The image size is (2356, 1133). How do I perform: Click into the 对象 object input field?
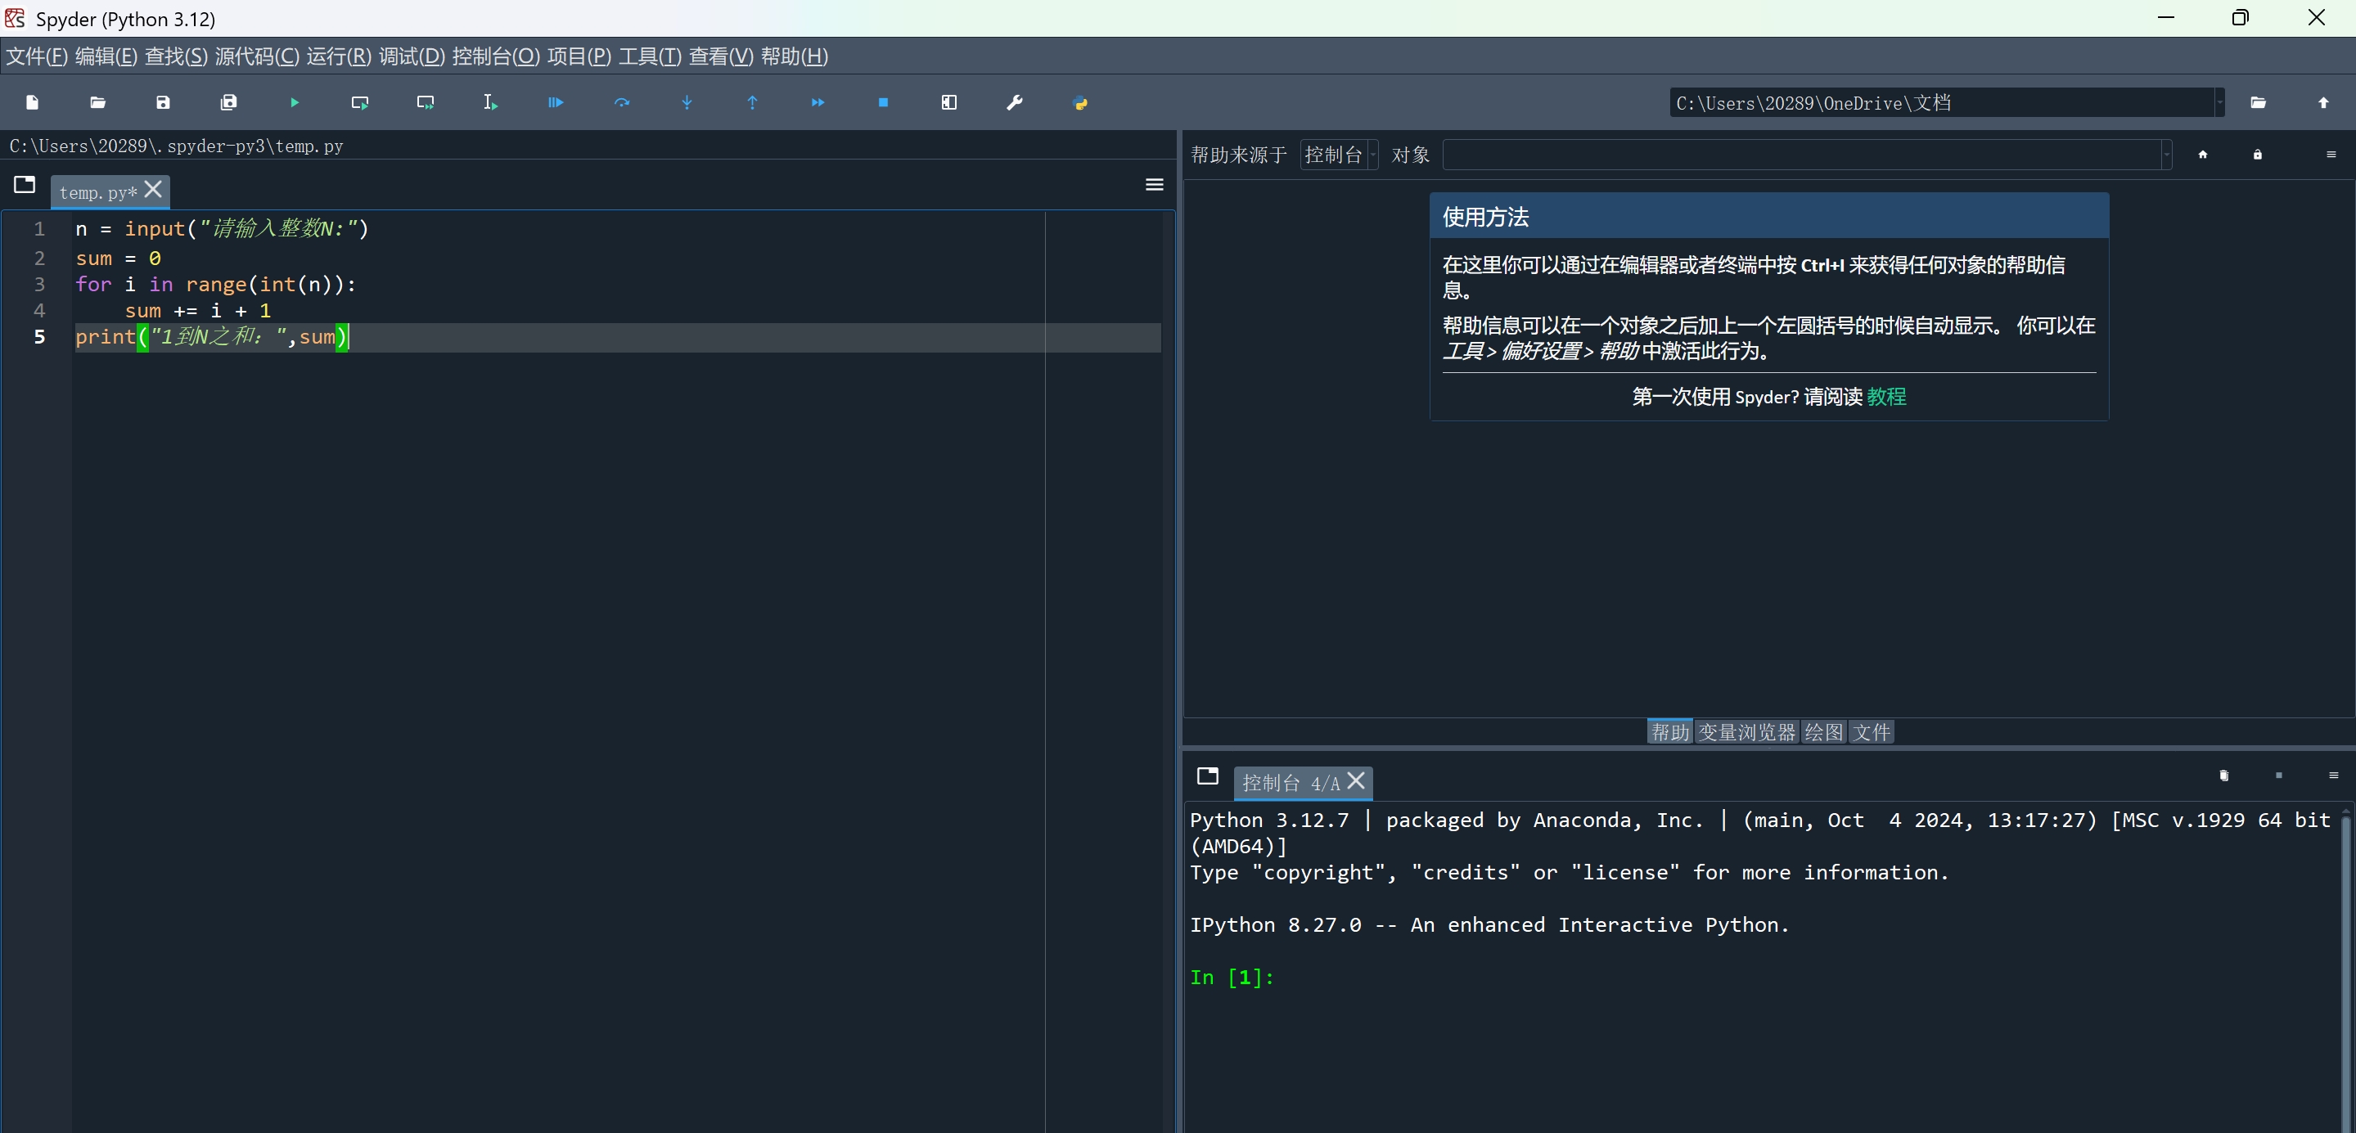[1802, 155]
